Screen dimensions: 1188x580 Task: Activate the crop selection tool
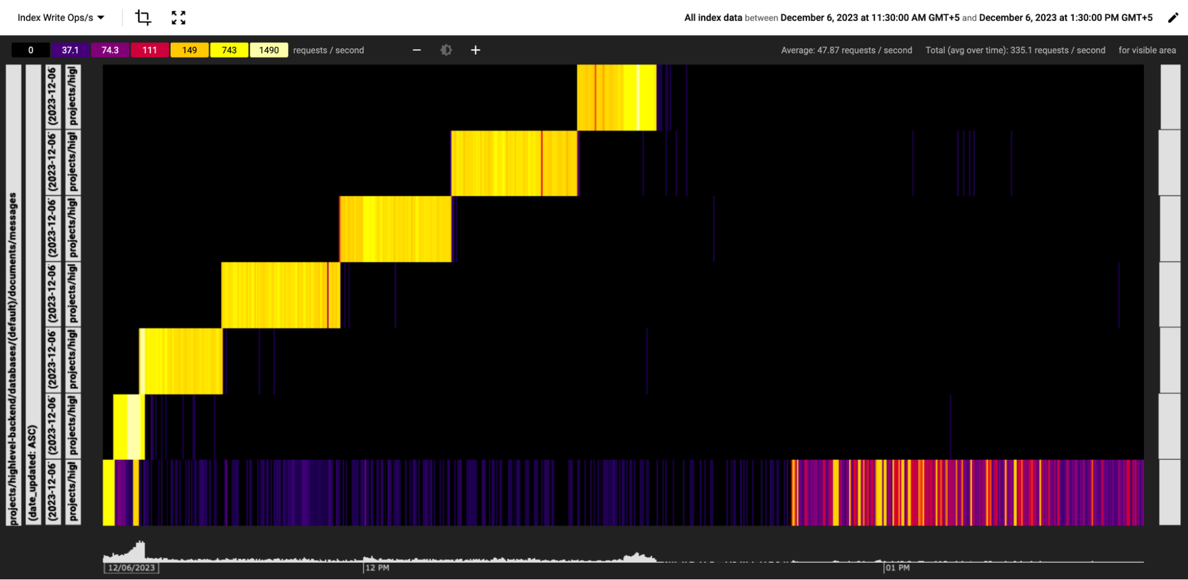pyautogui.click(x=143, y=18)
